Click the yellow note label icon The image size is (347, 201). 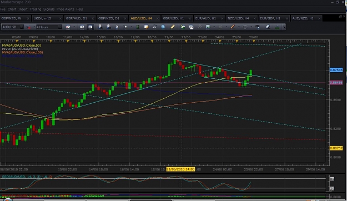[146, 27]
